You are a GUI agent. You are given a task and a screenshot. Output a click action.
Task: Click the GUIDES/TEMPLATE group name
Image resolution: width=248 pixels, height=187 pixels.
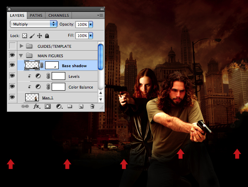pyautogui.click(x=55, y=47)
